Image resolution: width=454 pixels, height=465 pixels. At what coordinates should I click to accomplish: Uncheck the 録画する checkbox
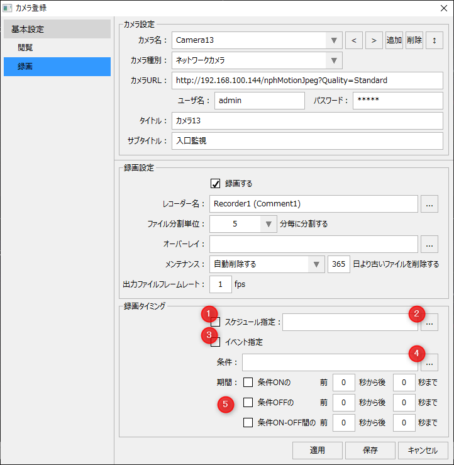point(216,184)
